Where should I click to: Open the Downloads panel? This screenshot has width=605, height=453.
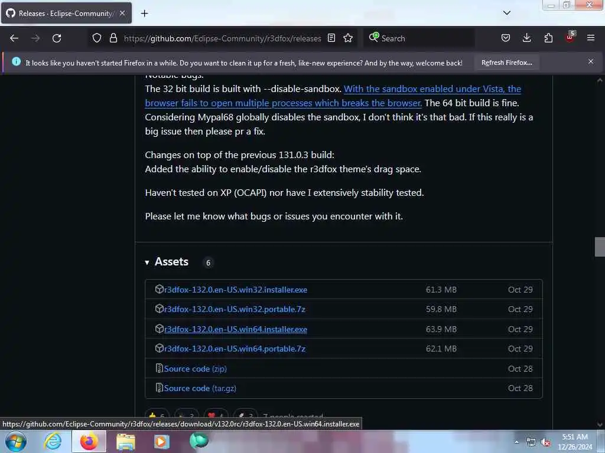(526, 38)
